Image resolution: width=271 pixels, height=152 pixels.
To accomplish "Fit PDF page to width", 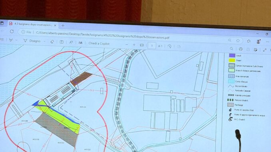I will pos(142,45).
